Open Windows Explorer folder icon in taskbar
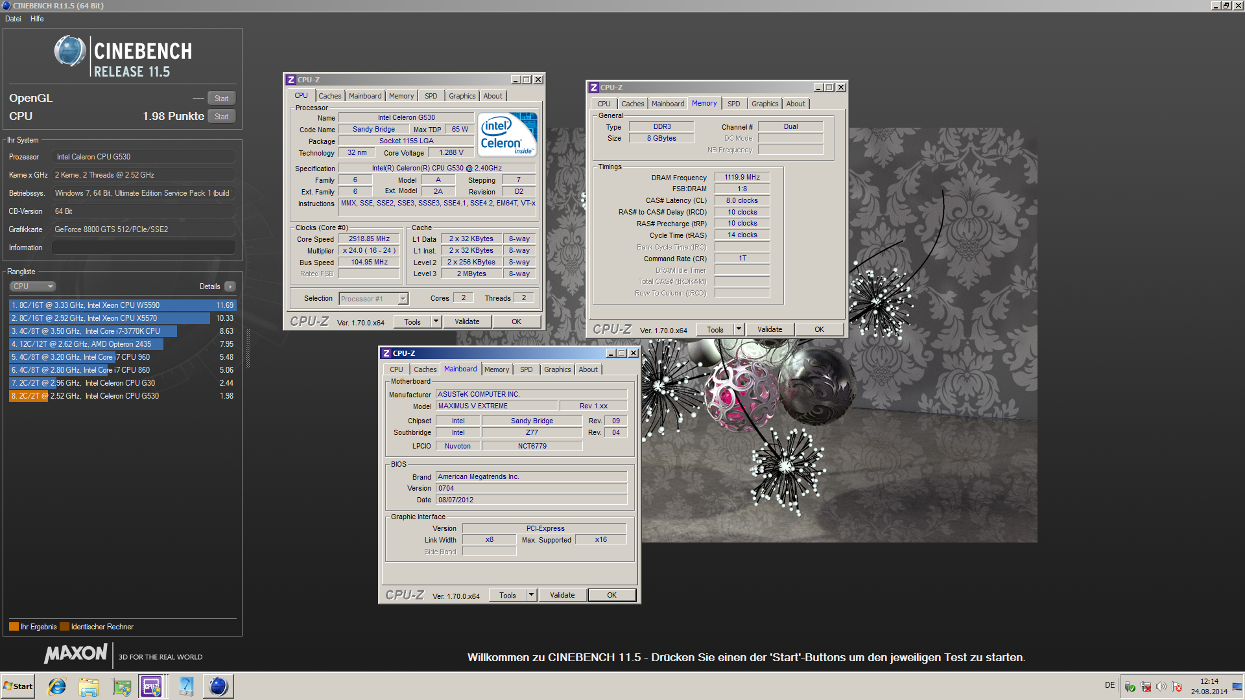The height and width of the screenshot is (700, 1245). coord(89,686)
